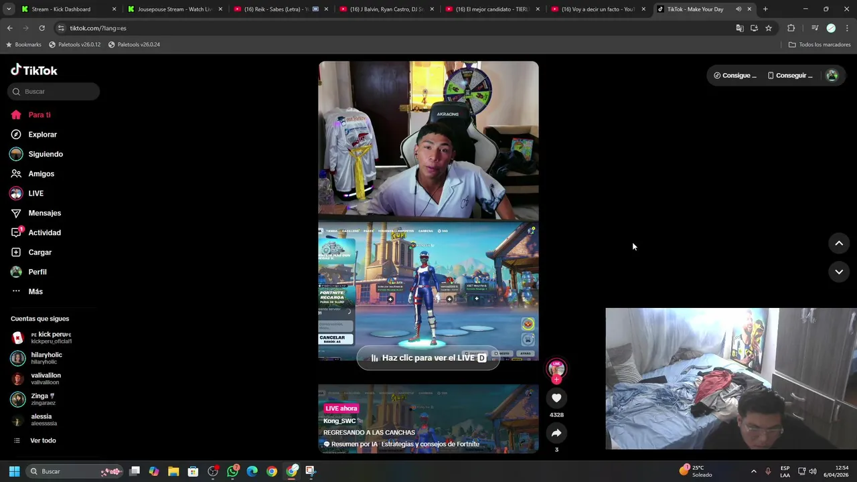Open Paletools v26.0.12 bookmark
857x482 pixels.
click(74, 45)
